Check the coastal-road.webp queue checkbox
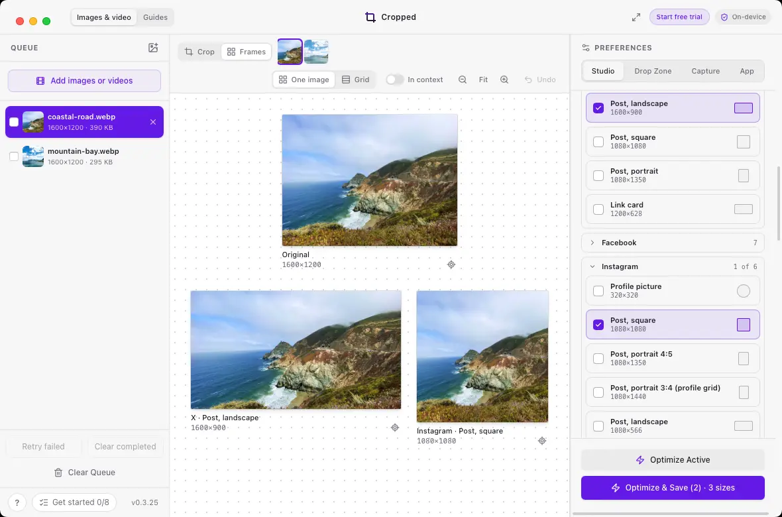782x517 pixels. [x=14, y=122]
